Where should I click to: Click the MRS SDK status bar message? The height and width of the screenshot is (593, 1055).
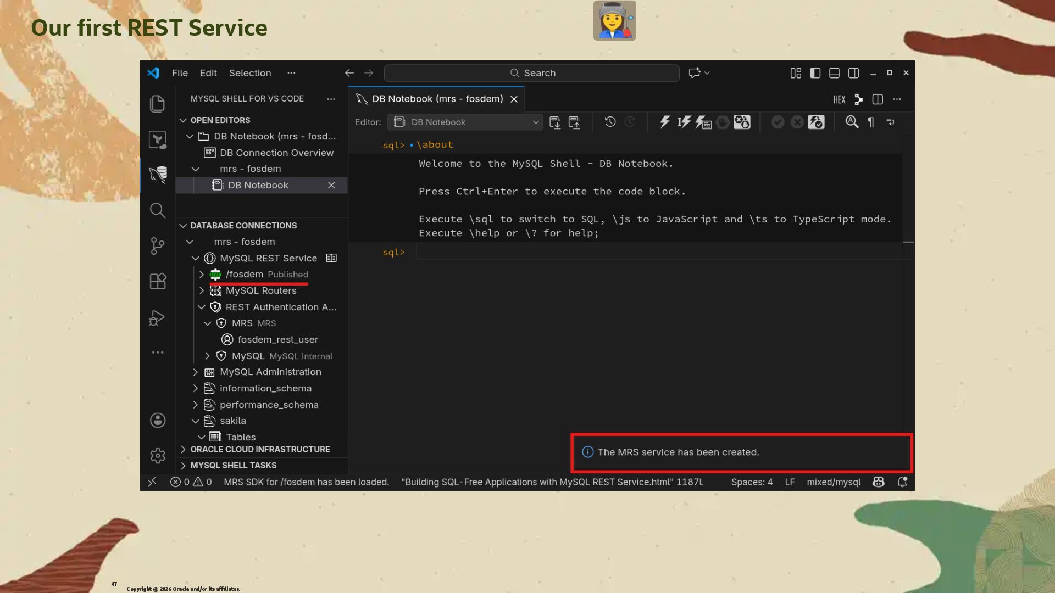pyautogui.click(x=306, y=482)
